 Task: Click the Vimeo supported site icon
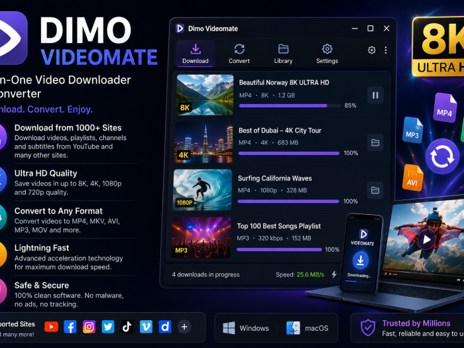[146, 327]
